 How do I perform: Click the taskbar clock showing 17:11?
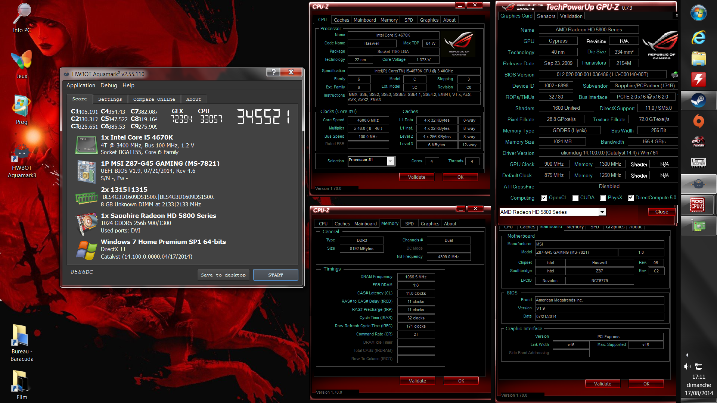(x=698, y=377)
